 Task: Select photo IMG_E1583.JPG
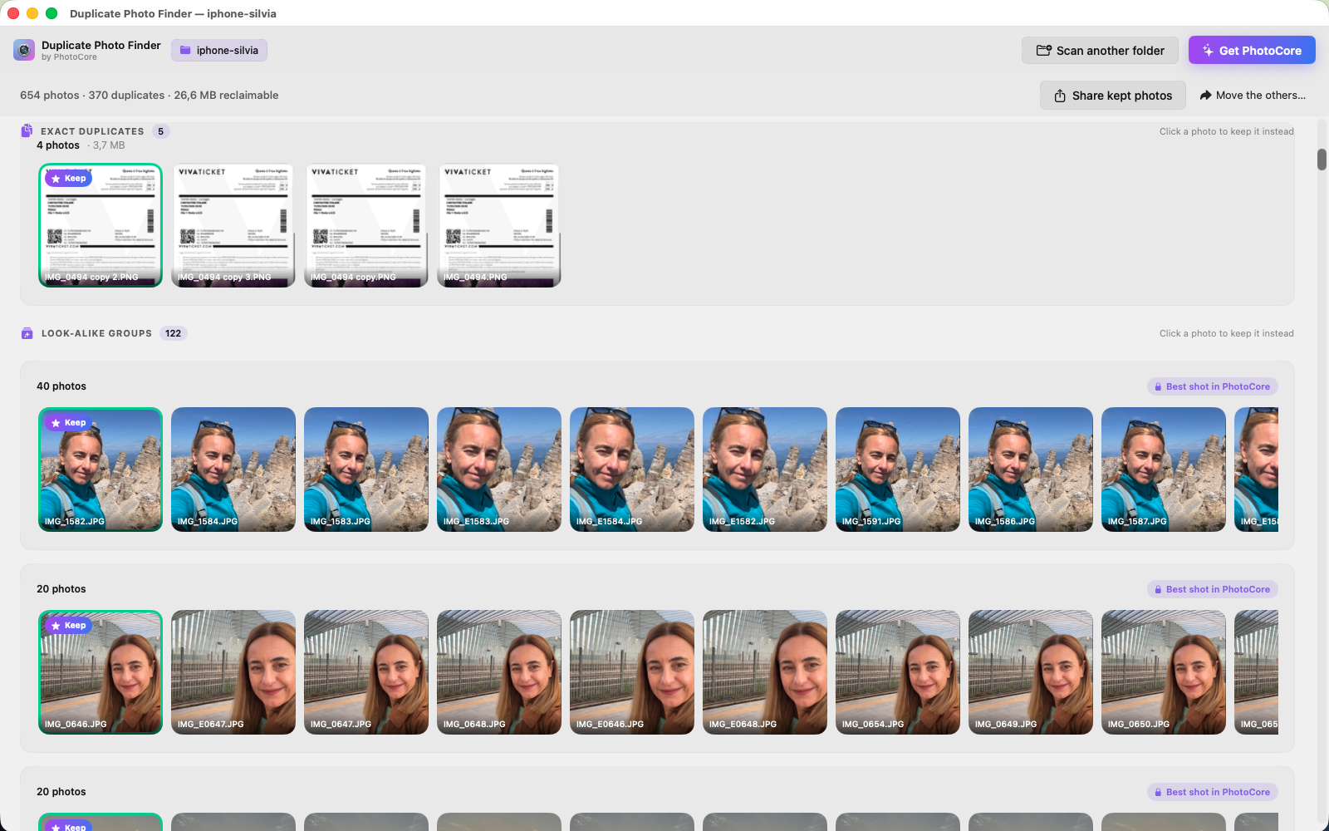coord(499,470)
